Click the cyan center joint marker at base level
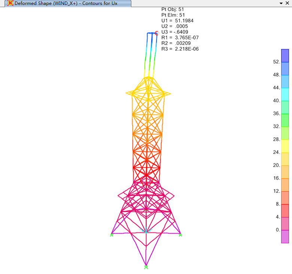The height and width of the screenshot is (274, 292). point(146,231)
